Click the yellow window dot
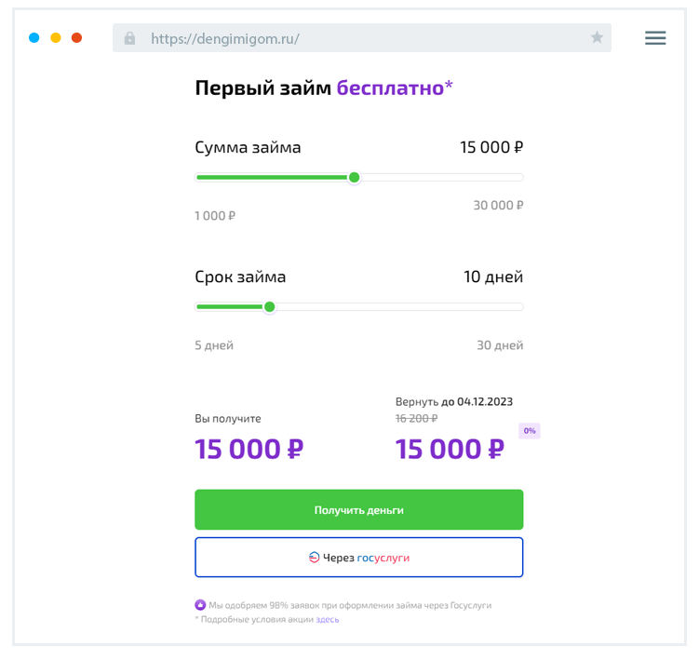 click(x=56, y=38)
